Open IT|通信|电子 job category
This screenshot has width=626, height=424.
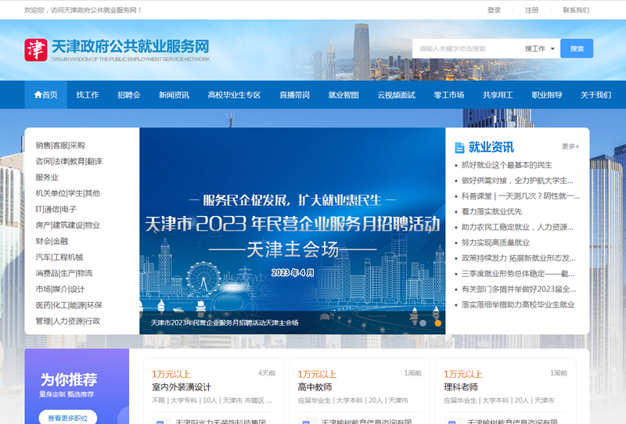pyautogui.click(x=56, y=209)
